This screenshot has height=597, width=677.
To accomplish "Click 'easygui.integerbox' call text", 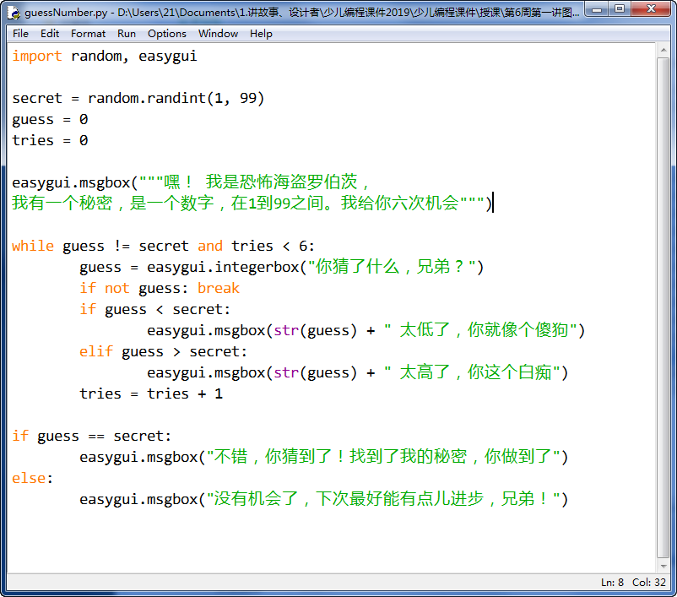I will 223,268.
